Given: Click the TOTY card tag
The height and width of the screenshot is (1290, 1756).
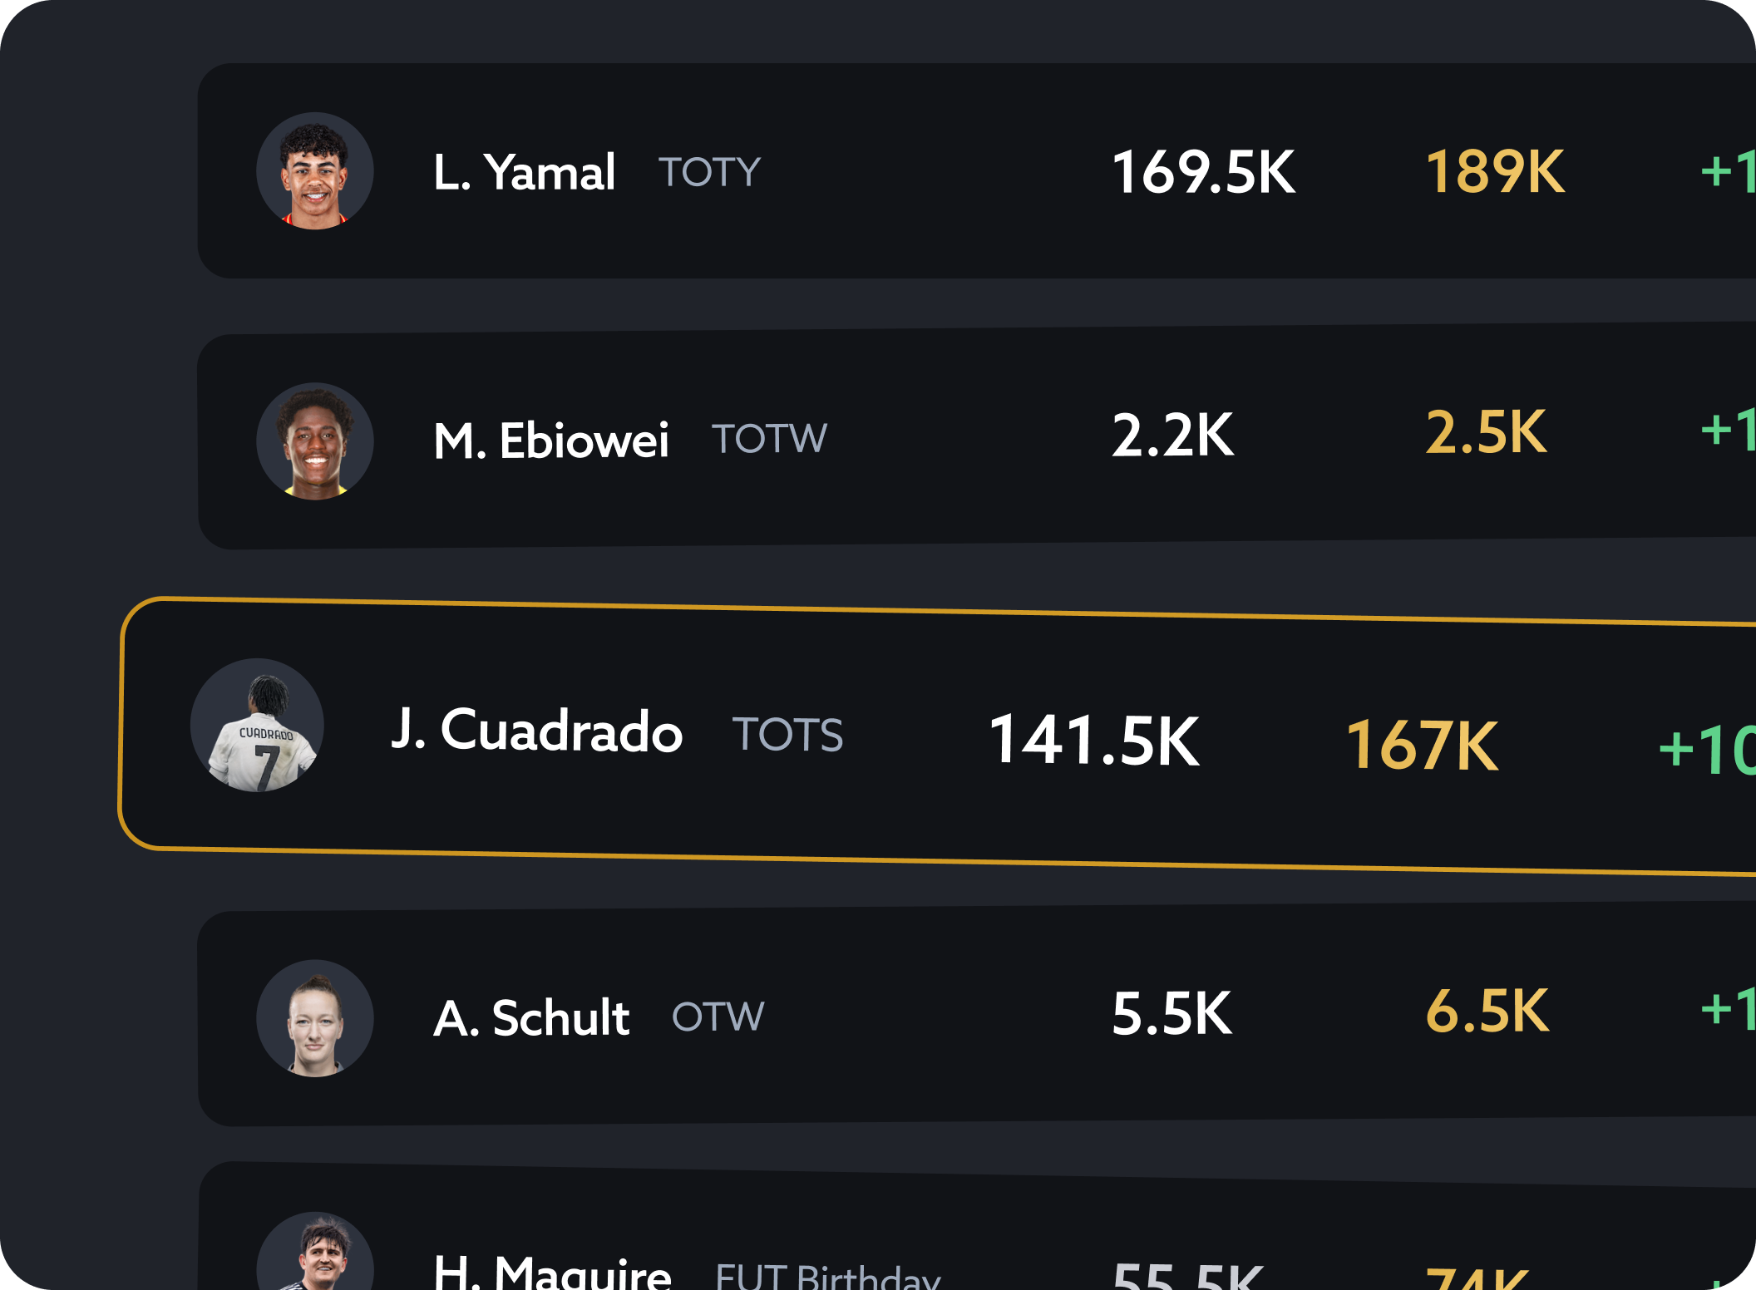Looking at the screenshot, I should 709,173.
